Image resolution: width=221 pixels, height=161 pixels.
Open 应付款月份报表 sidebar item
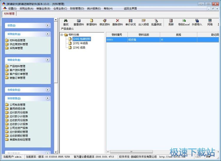click(17, 112)
